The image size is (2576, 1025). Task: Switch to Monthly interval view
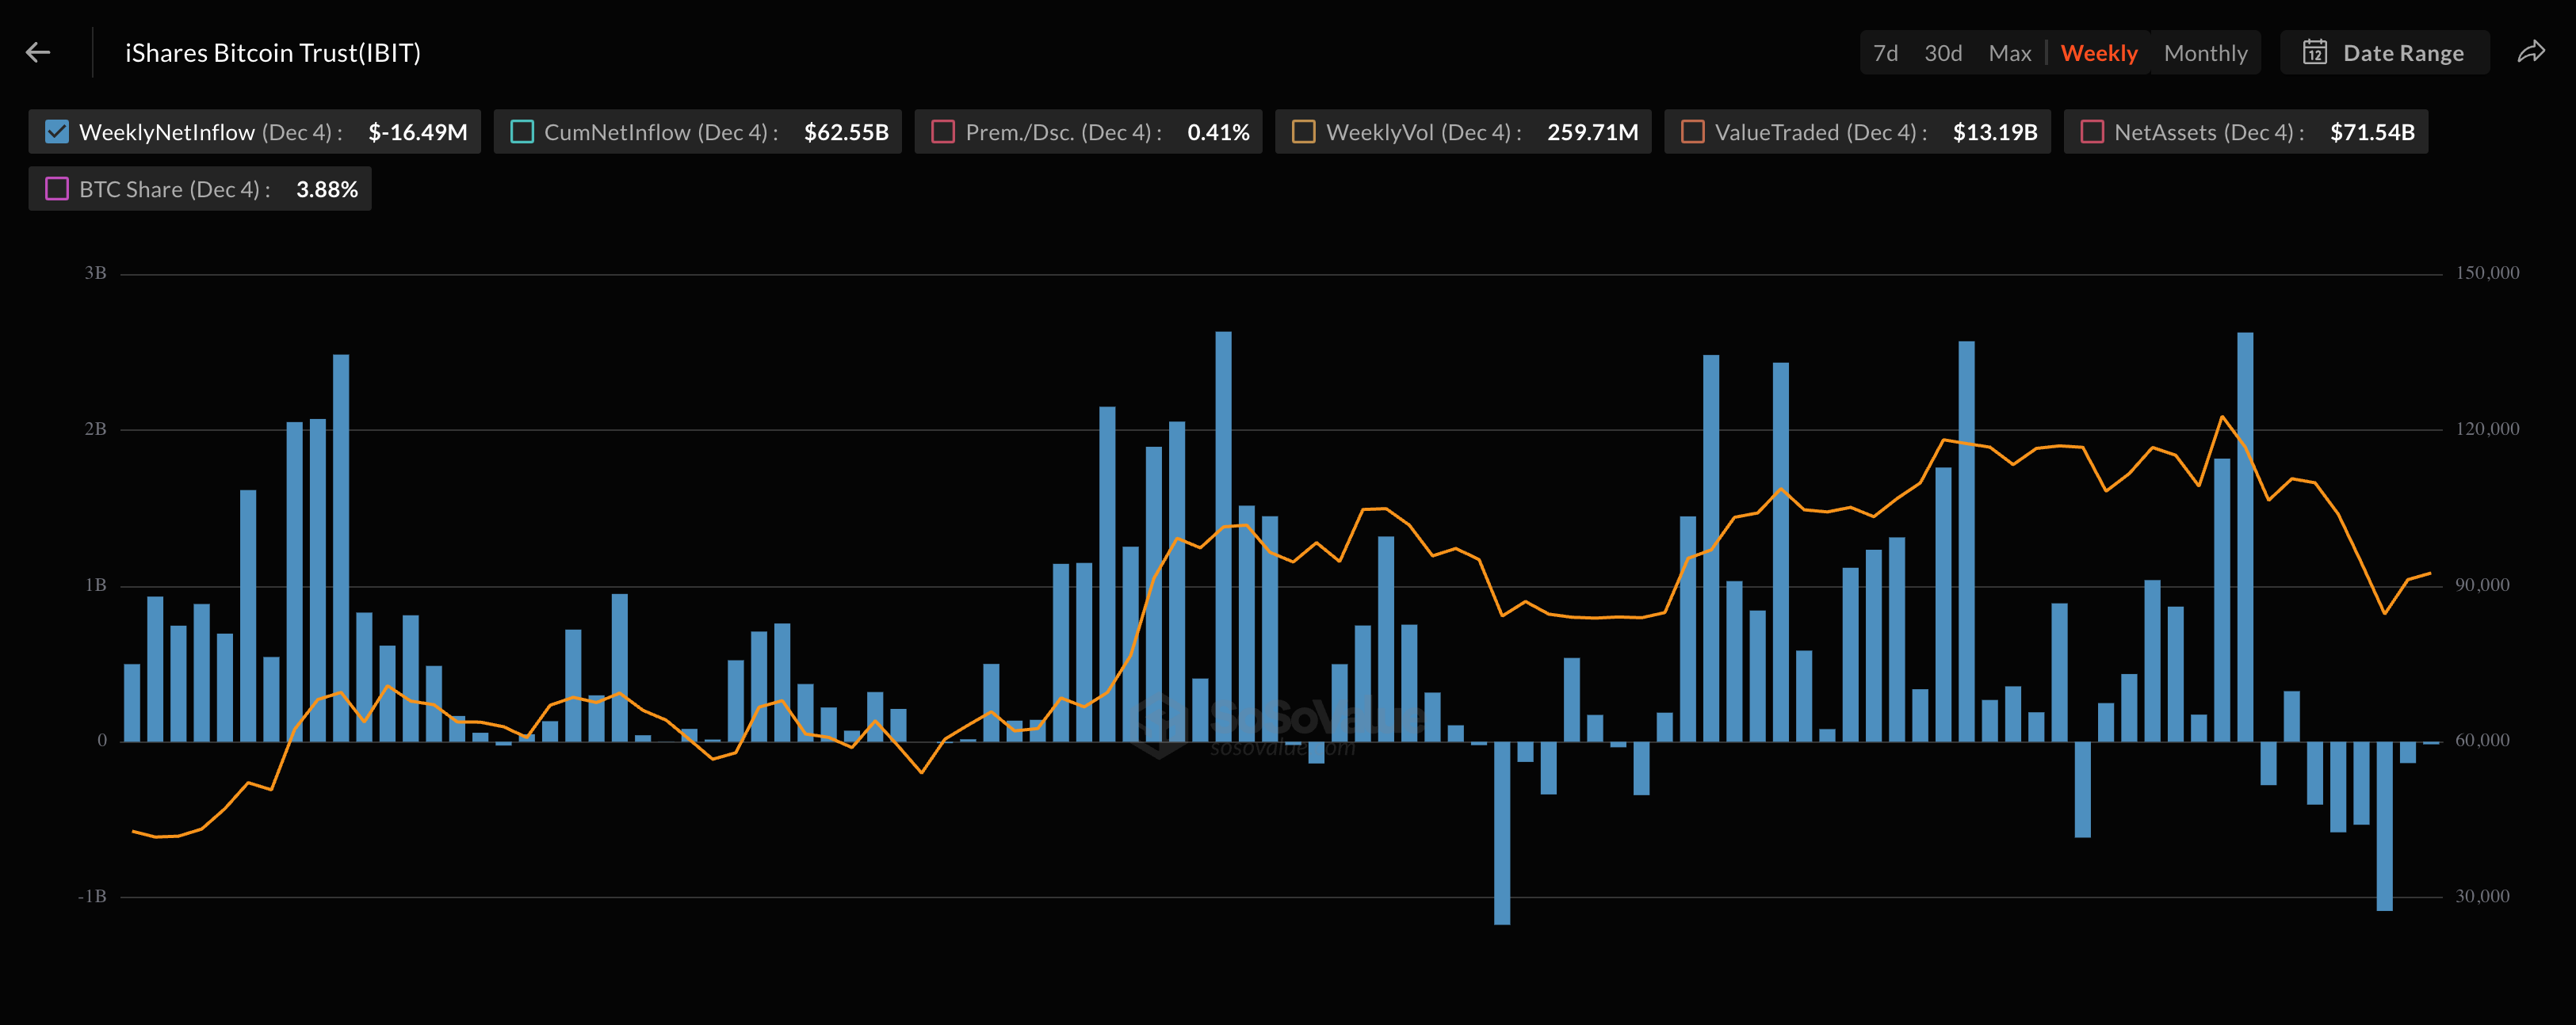2205,53
